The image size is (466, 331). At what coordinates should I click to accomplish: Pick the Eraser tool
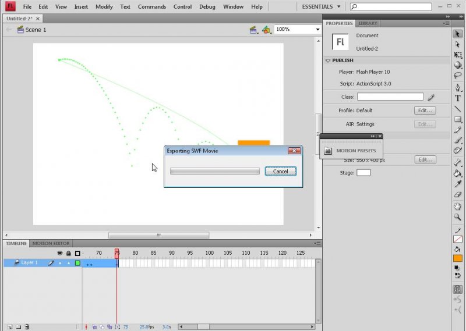pos(458,194)
